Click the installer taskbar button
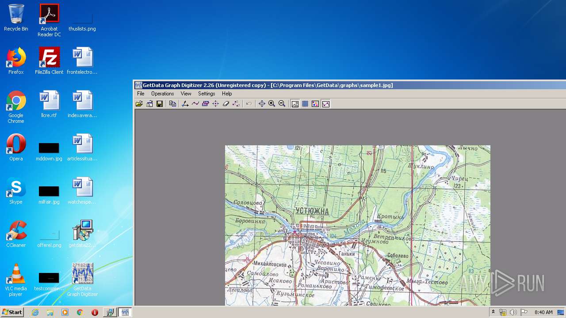This screenshot has width=566, height=318. click(110, 312)
